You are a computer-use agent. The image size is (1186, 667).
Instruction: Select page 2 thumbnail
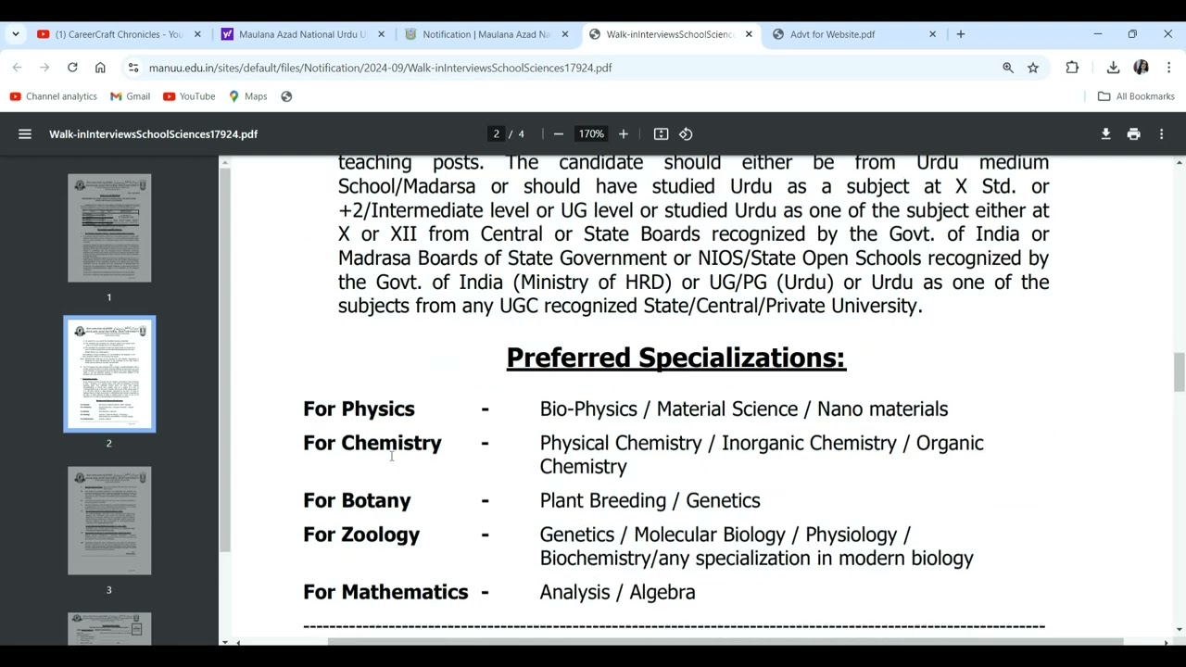[x=109, y=374]
